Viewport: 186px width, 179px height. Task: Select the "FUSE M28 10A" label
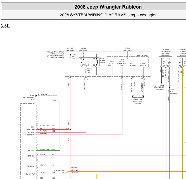(89, 71)
